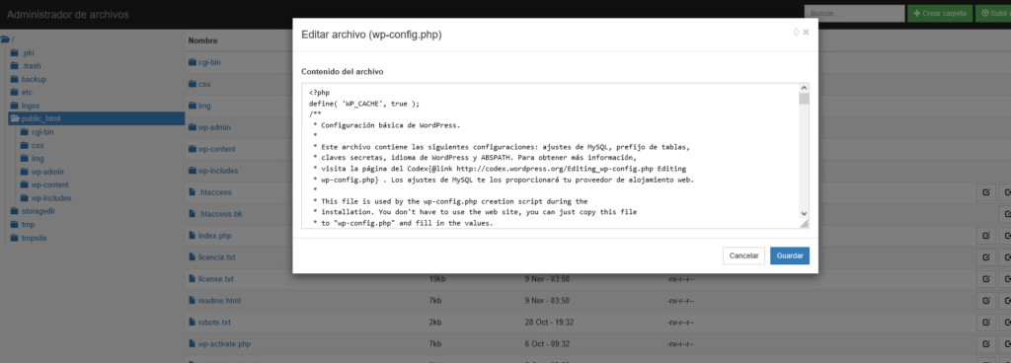This screenshot has height=363, width=1011.
Task: Click the date 28 Oct - 19:32
Action: click(x=549, y=323)
